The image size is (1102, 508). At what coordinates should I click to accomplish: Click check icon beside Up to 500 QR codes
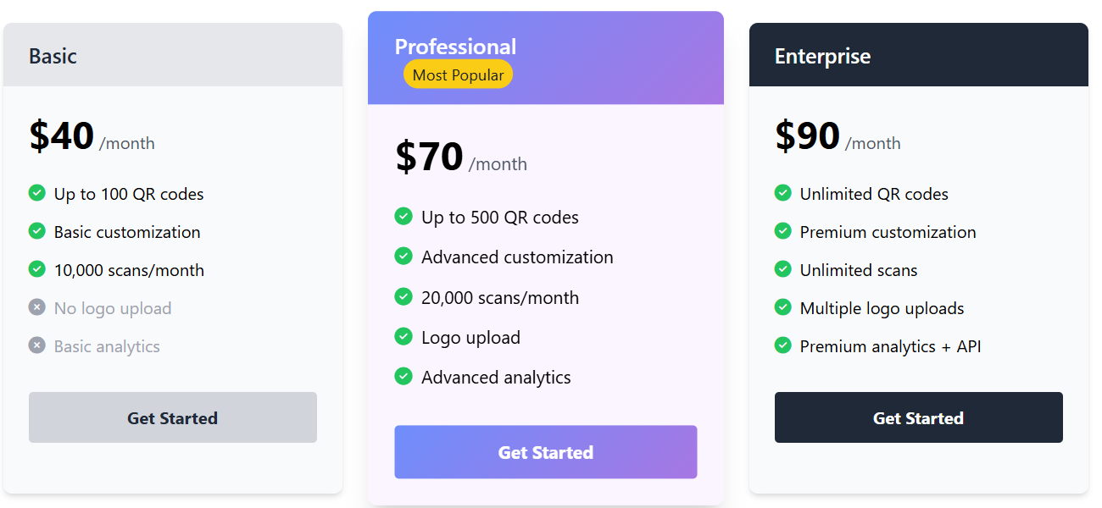click(x=404, y=217)
